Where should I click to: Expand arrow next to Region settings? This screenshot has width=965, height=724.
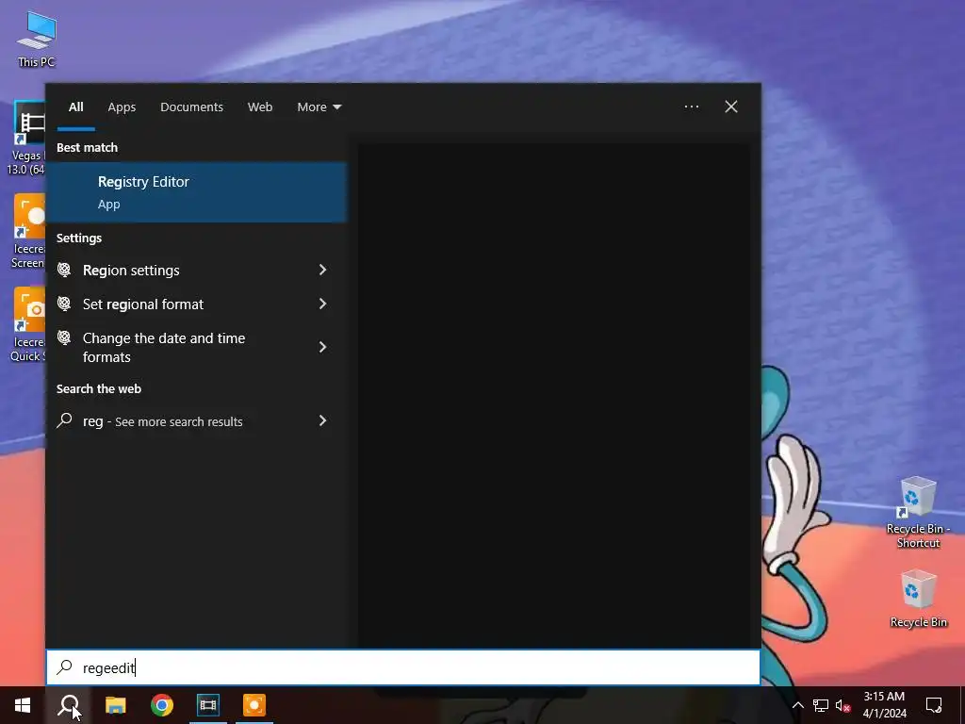point(322,270)
